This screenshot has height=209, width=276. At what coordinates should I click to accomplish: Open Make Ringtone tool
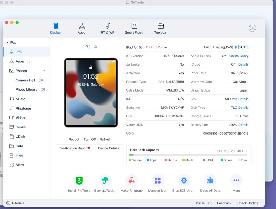click(x=132, y=184)
